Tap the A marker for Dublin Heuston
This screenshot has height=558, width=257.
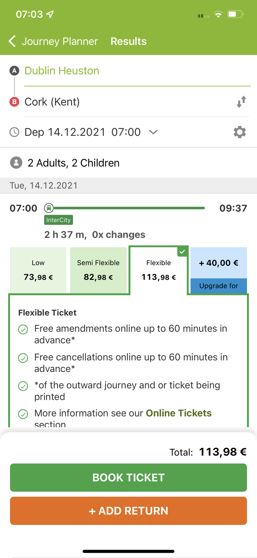tap(14, 71)
